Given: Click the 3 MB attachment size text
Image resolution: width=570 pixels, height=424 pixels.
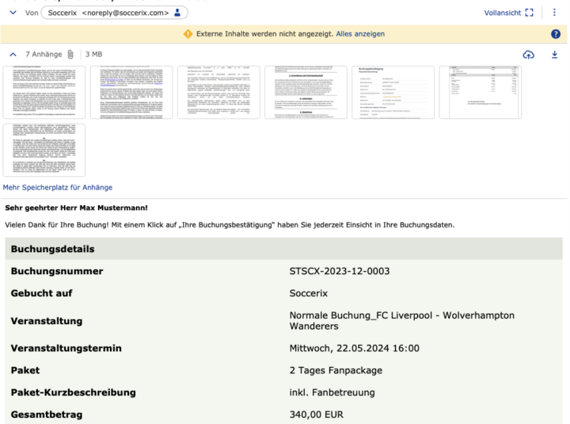Looking at the screenshot, I should 93,54.
